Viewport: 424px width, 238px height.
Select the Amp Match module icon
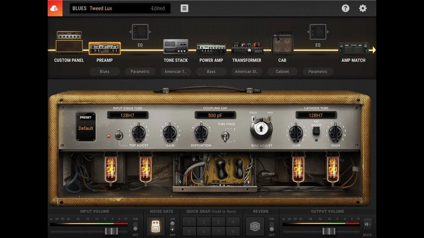(x=353, y=48)
